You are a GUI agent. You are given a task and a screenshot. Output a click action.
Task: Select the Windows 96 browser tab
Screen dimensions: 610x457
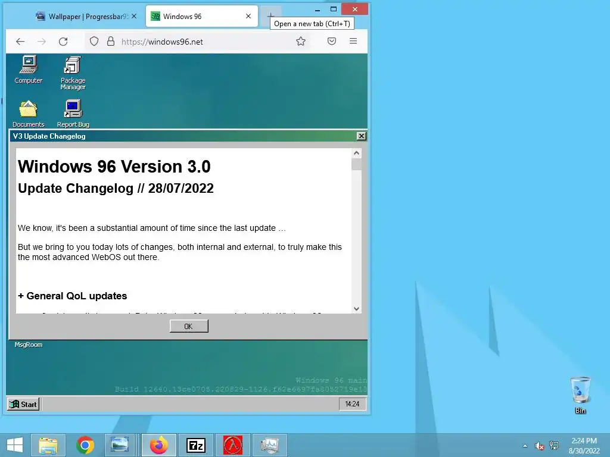[x=201, y=16]
